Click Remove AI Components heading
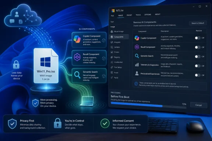This screenshot has height=141, width=212. [145, 22]
